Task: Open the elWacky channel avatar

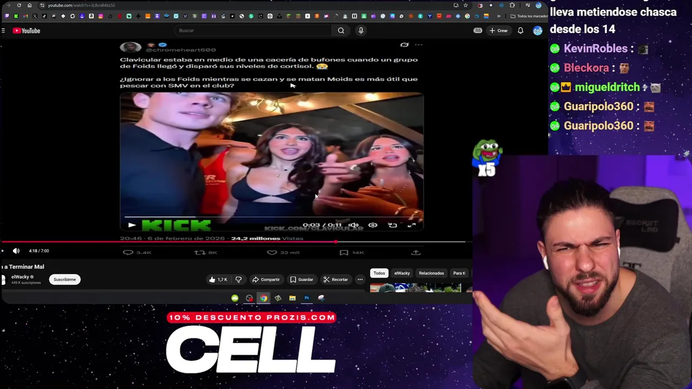Action: coord(3,279)
